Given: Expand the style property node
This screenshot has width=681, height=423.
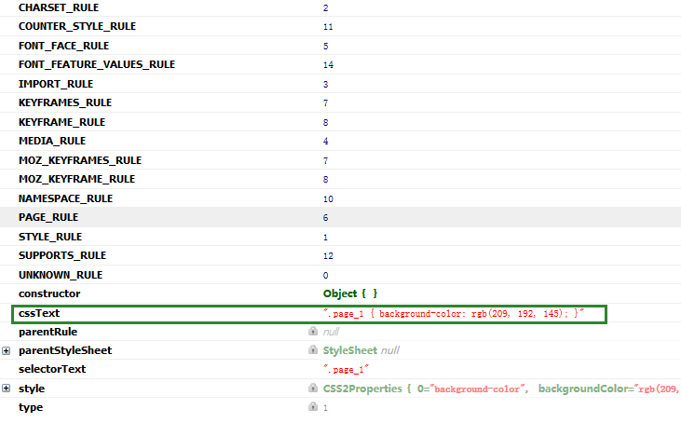Looking at the screenshot, I should coord(7,389).
